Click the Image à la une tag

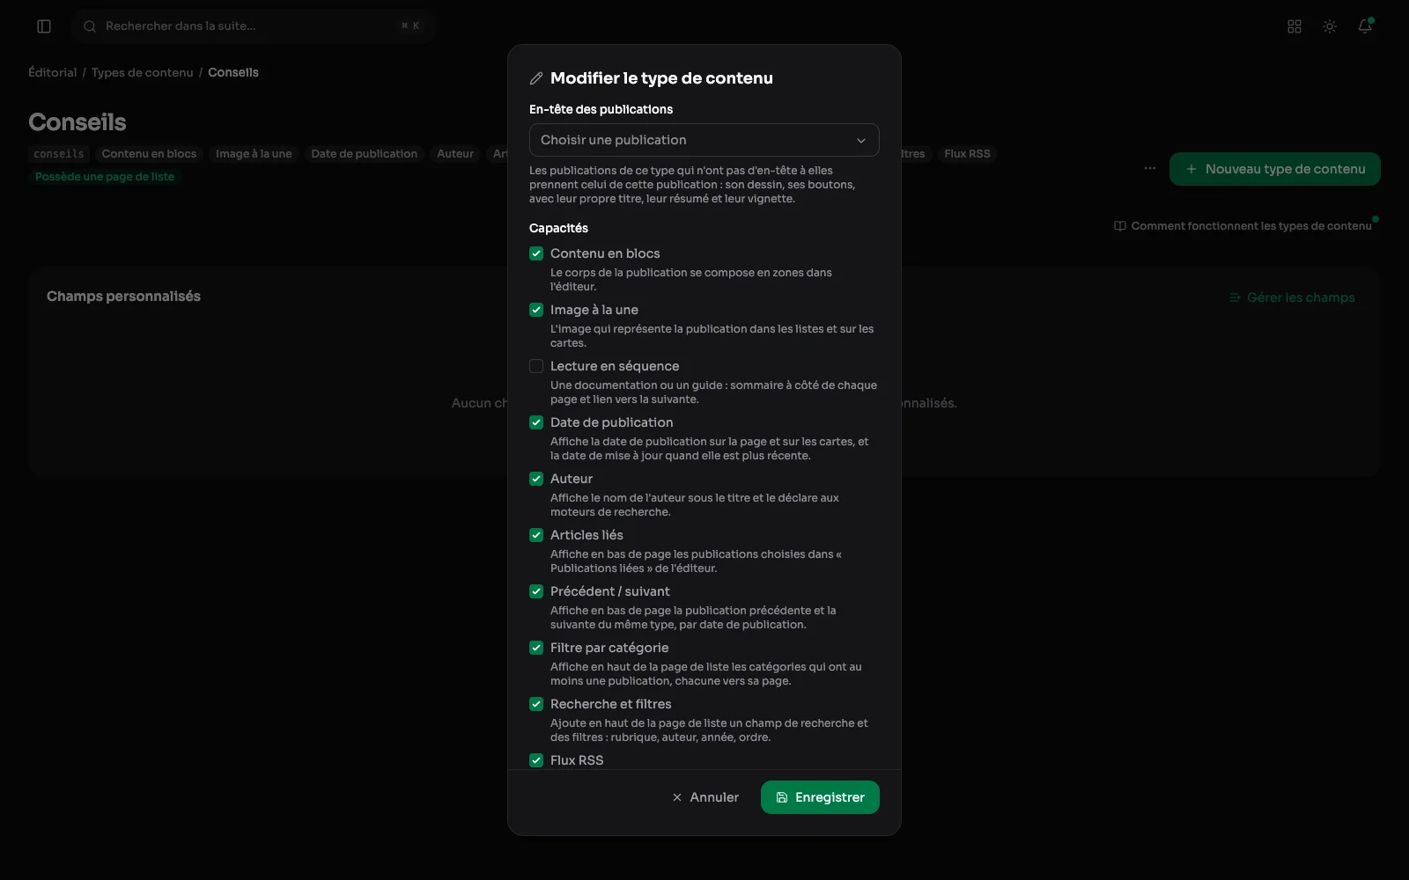coord(254,154)
